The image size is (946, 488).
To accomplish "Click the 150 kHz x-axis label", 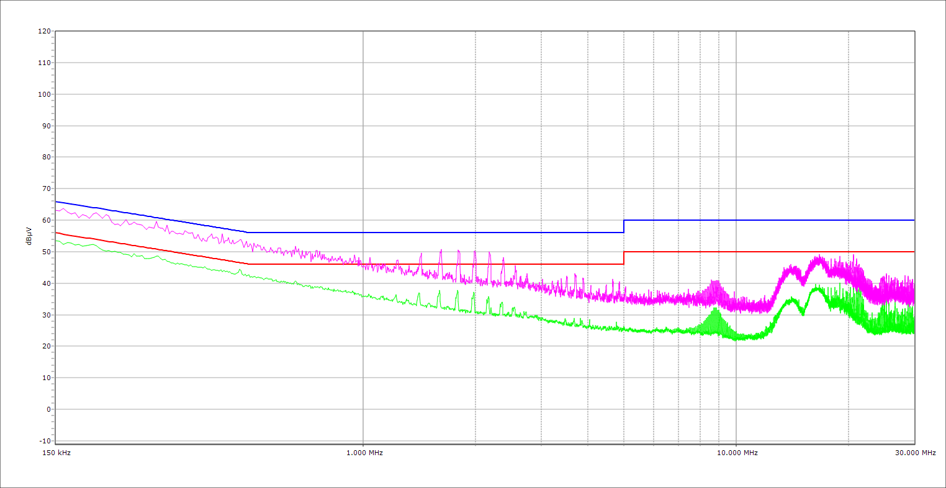I will (x=56, y=453).
